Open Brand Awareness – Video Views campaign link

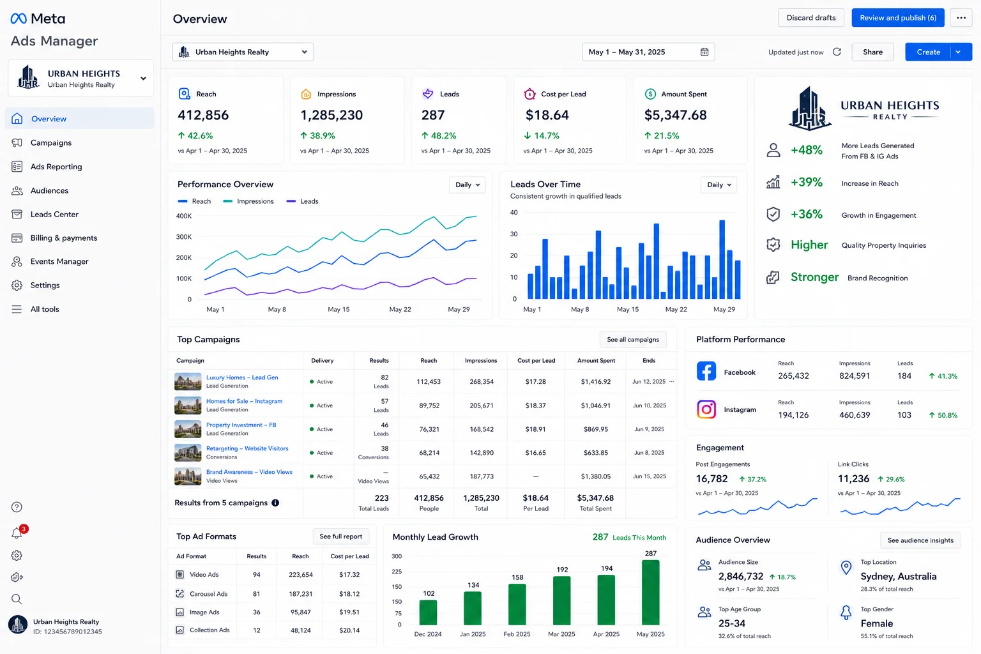[x=249, y=472]
